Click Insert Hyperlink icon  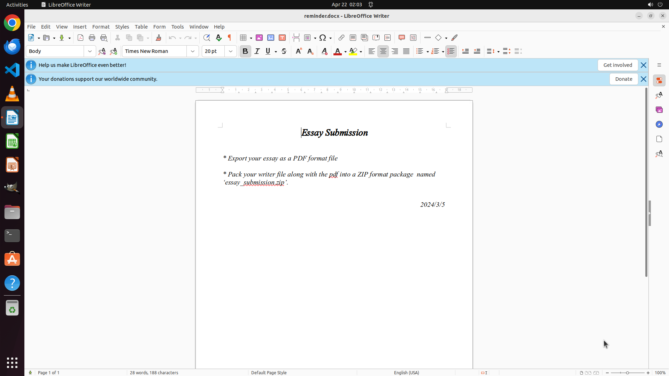(x=341, y=38)
